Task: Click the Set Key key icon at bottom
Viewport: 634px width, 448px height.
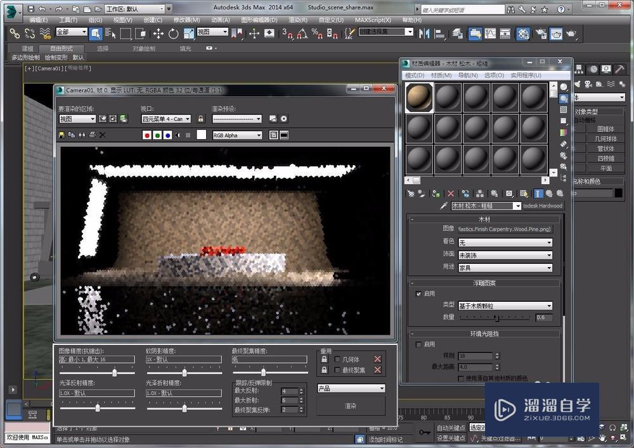Action: (425, 433)
